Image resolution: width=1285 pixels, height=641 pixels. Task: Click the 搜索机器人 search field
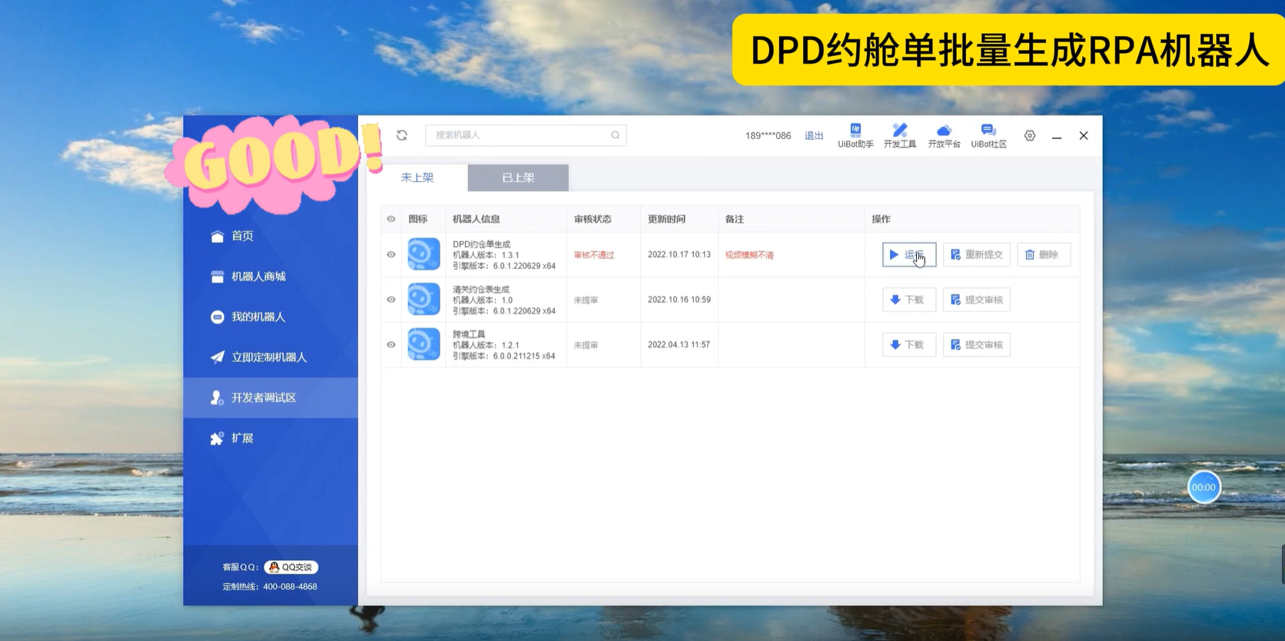point(526,135)
